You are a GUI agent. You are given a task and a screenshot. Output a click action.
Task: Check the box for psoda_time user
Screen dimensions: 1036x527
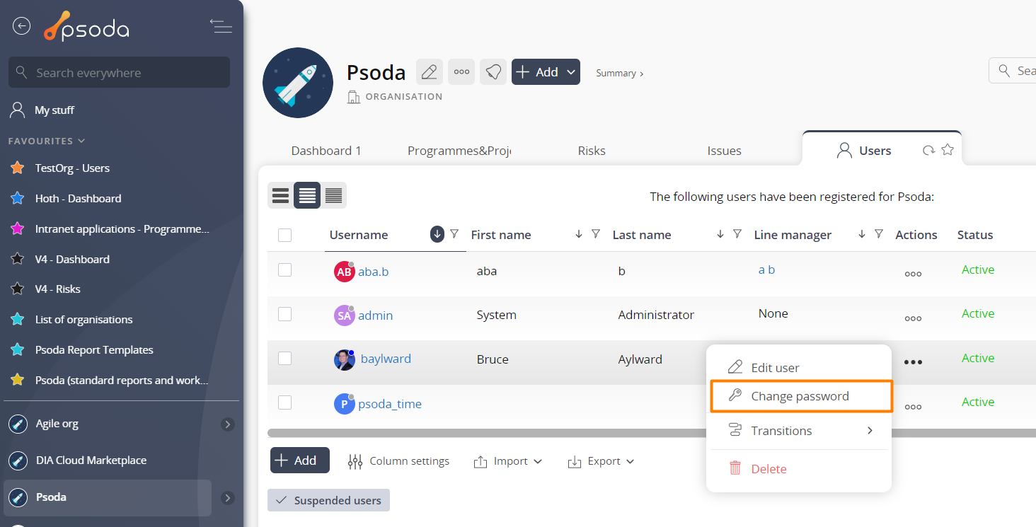click(x=285, y=403)
